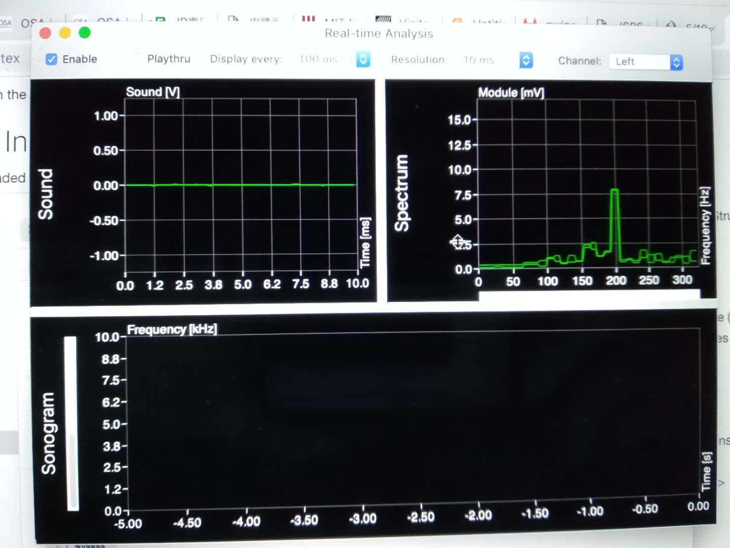Close the Real-time Analysis window
Screen dimensions: 730x548
pyautogui.click(x=45, y=33)
